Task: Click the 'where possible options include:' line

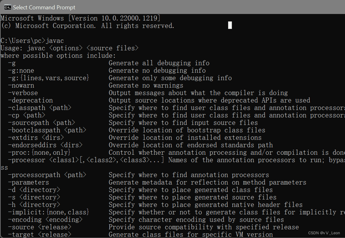Action: pyautogui.click(x=58, y=56)
